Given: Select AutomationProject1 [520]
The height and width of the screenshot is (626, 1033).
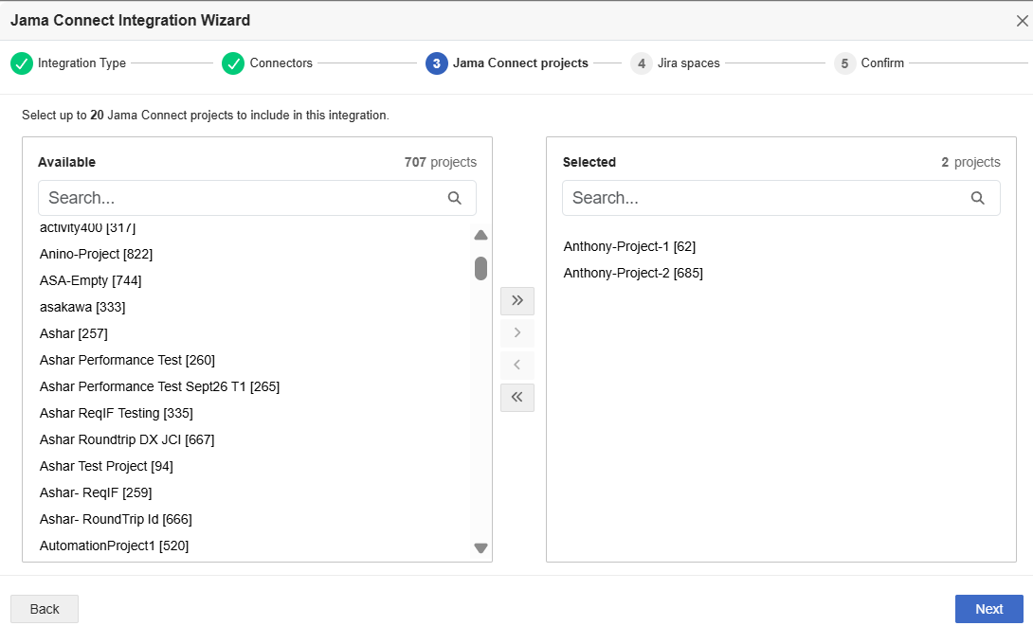Looking at the screenshot, I should (115, 546).
